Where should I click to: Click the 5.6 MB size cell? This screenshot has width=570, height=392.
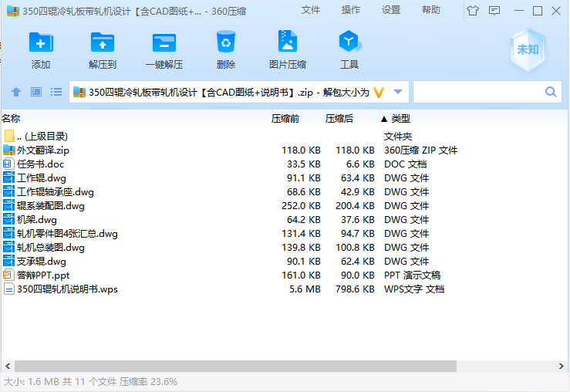point(305,289)
